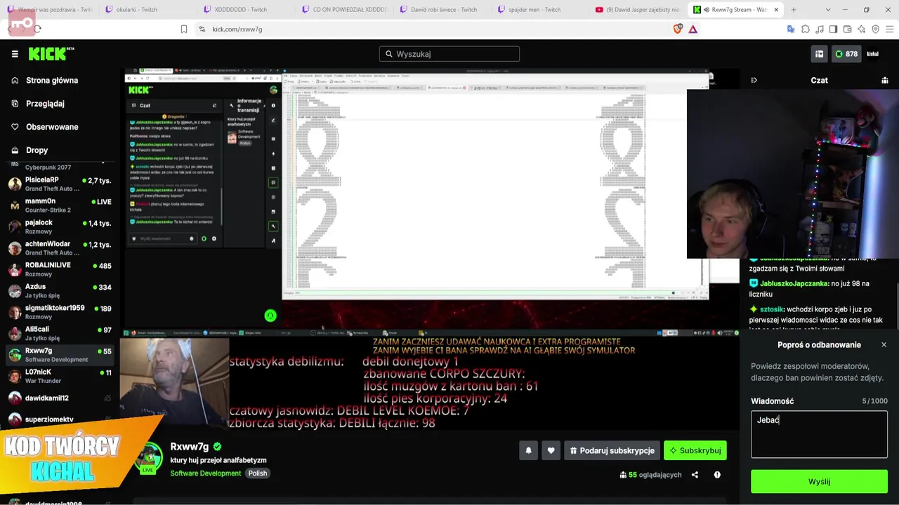Click the Czat header title
This screenshot has height=505, width=899.
[x=819, y=81]
